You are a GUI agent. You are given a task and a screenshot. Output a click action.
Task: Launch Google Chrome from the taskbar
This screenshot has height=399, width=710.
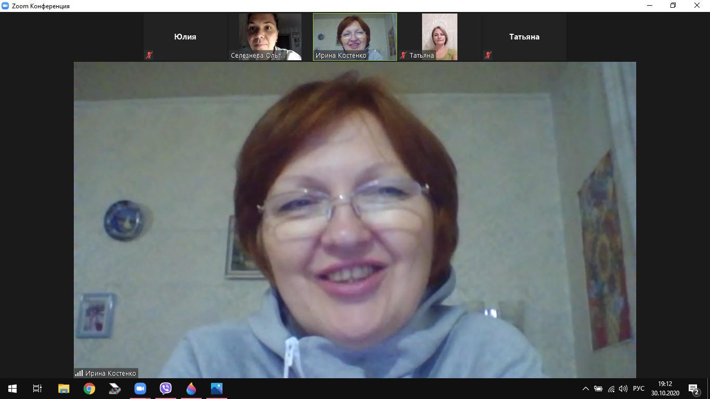point(89,389)
